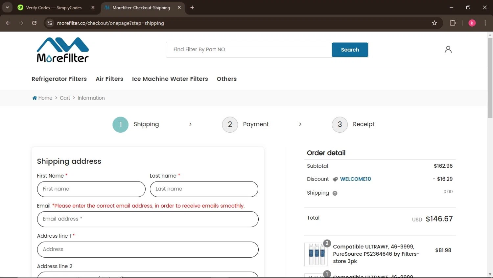Click the chevron after Payment step
The width and height of the screenshot is (493, 278).
(300, 124)
